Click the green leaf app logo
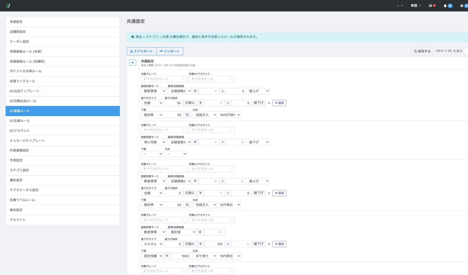The width and height of the screenshot is (468, 275). click(x=8, y=6)
